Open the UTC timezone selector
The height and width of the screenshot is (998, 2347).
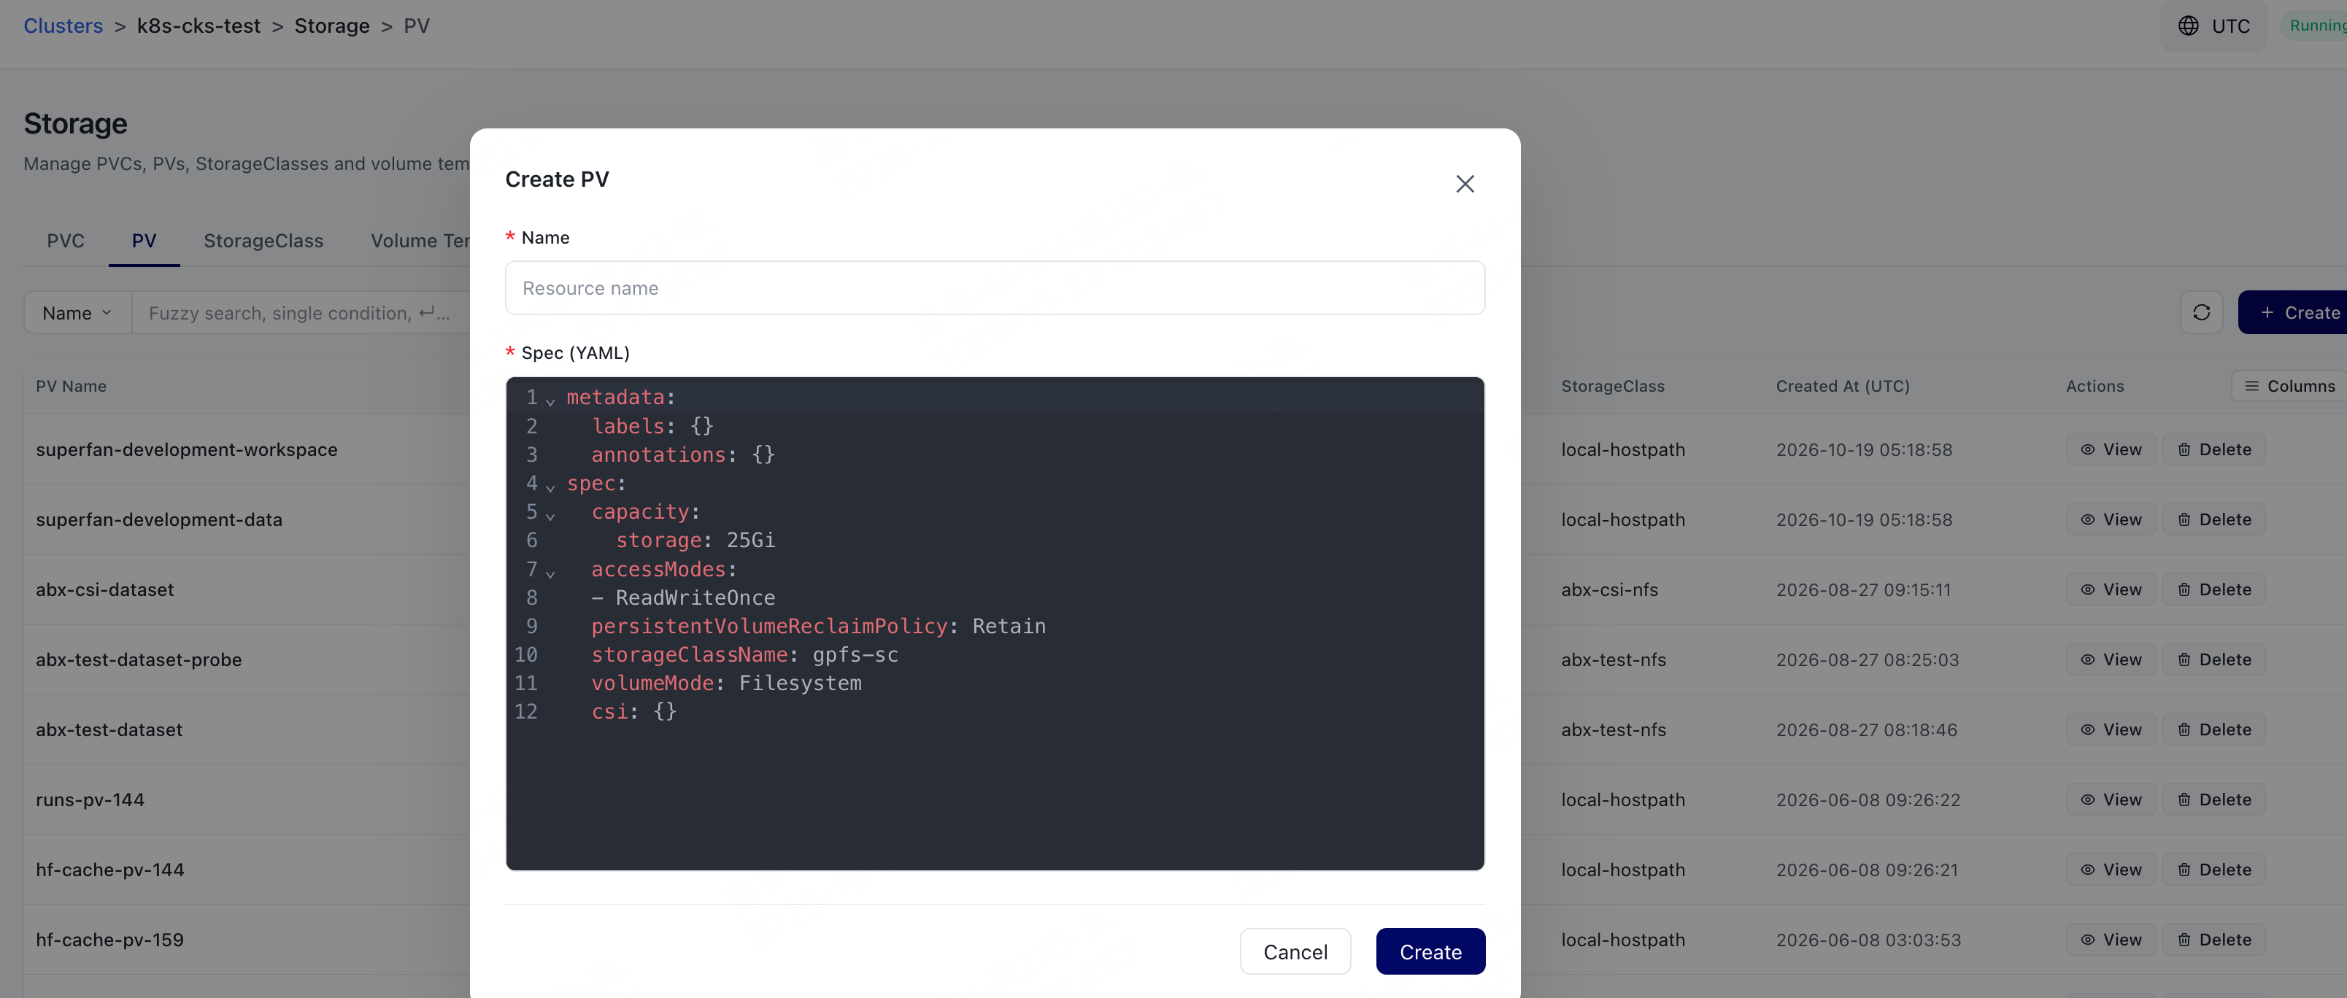point(2214,26)
